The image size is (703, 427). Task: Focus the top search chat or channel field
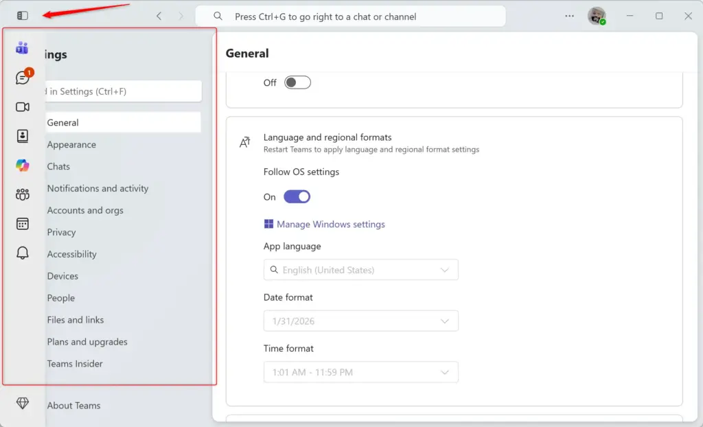click(351, 16)
